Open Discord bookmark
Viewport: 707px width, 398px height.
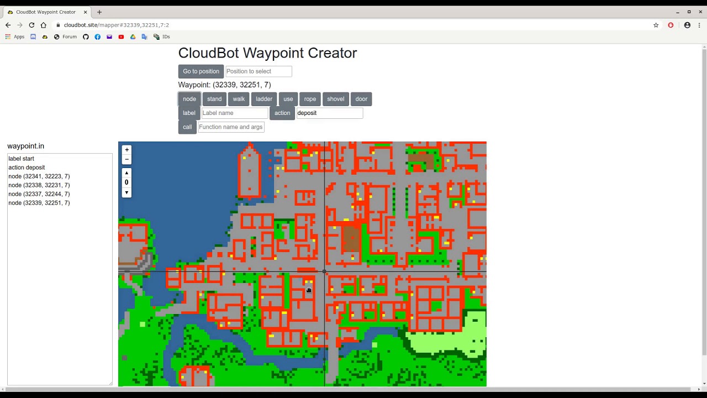(x=33, y=37)
